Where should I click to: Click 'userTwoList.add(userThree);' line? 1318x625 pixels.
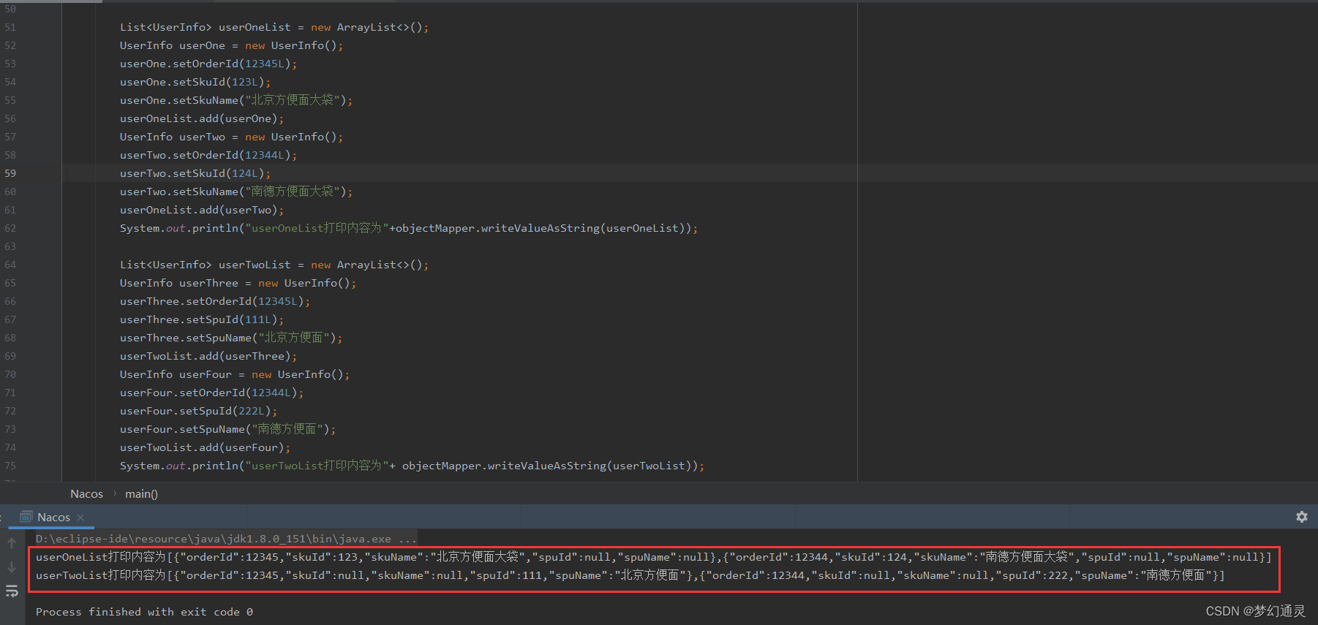208,356
